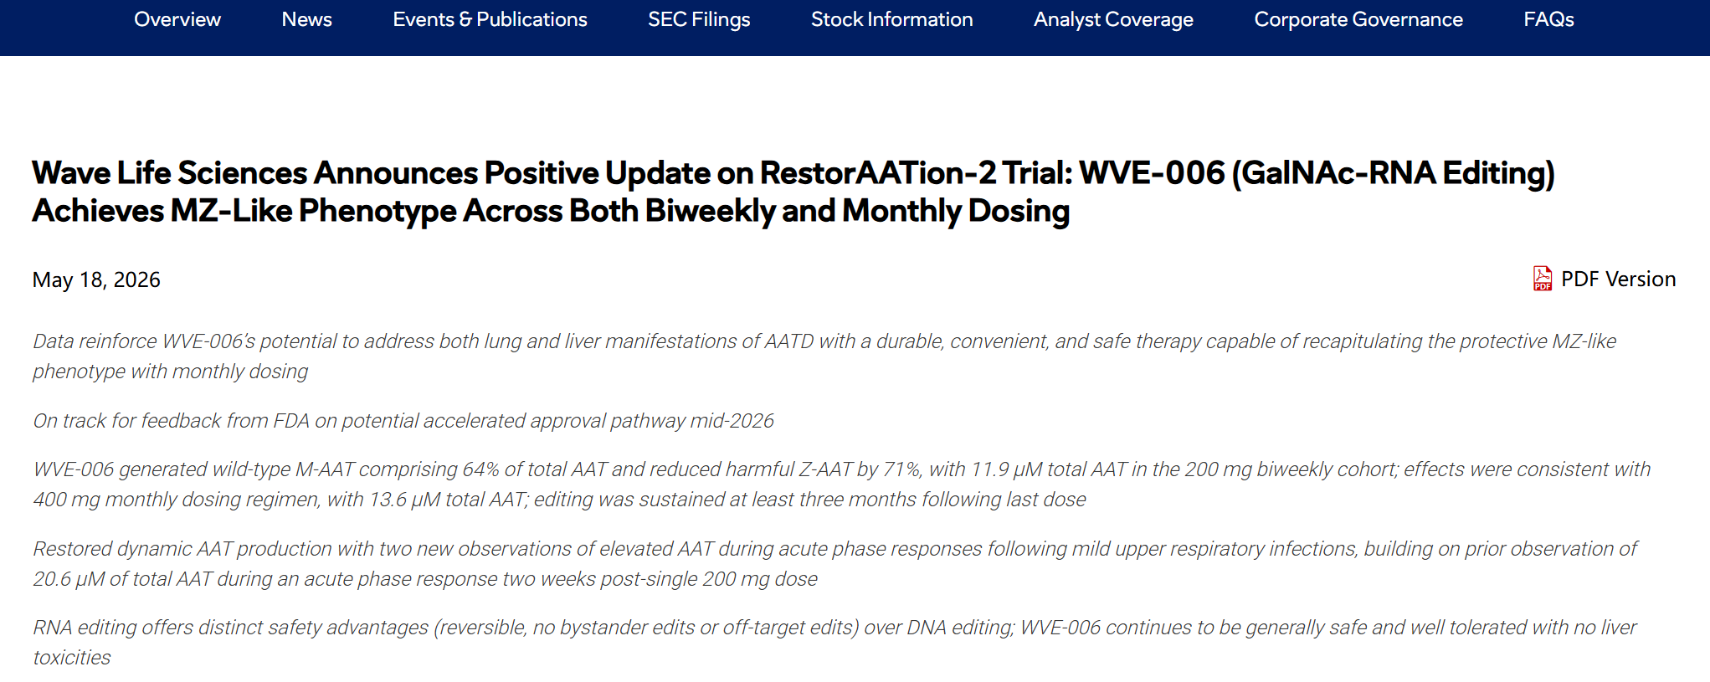Click the red PDF file icon
1710x682 pixels.
1542,279
